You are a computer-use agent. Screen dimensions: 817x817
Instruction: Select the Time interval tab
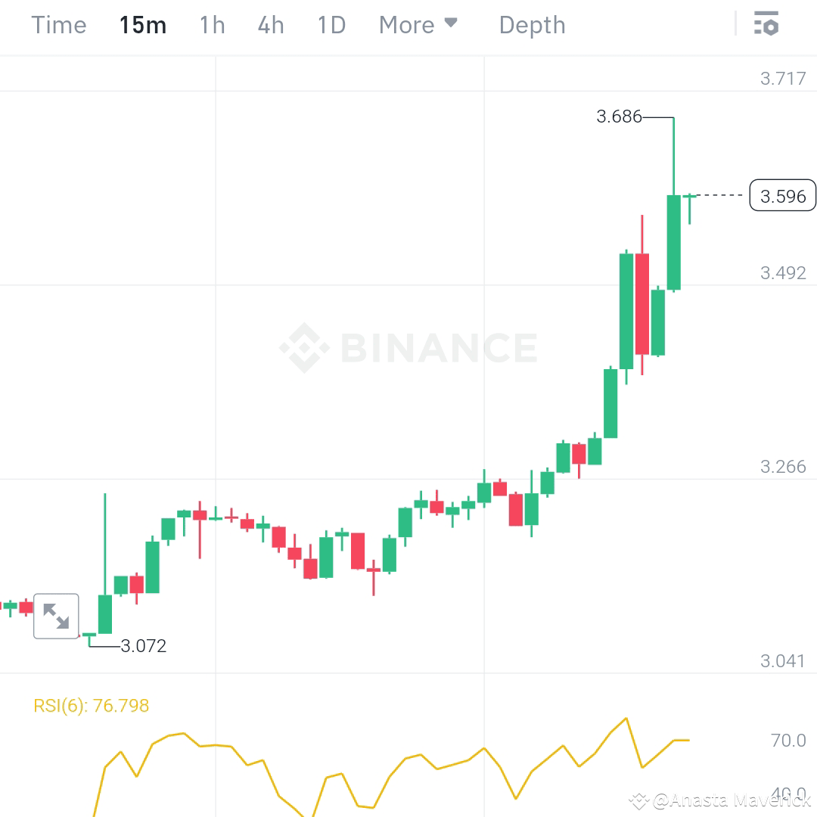coord(58,24)
